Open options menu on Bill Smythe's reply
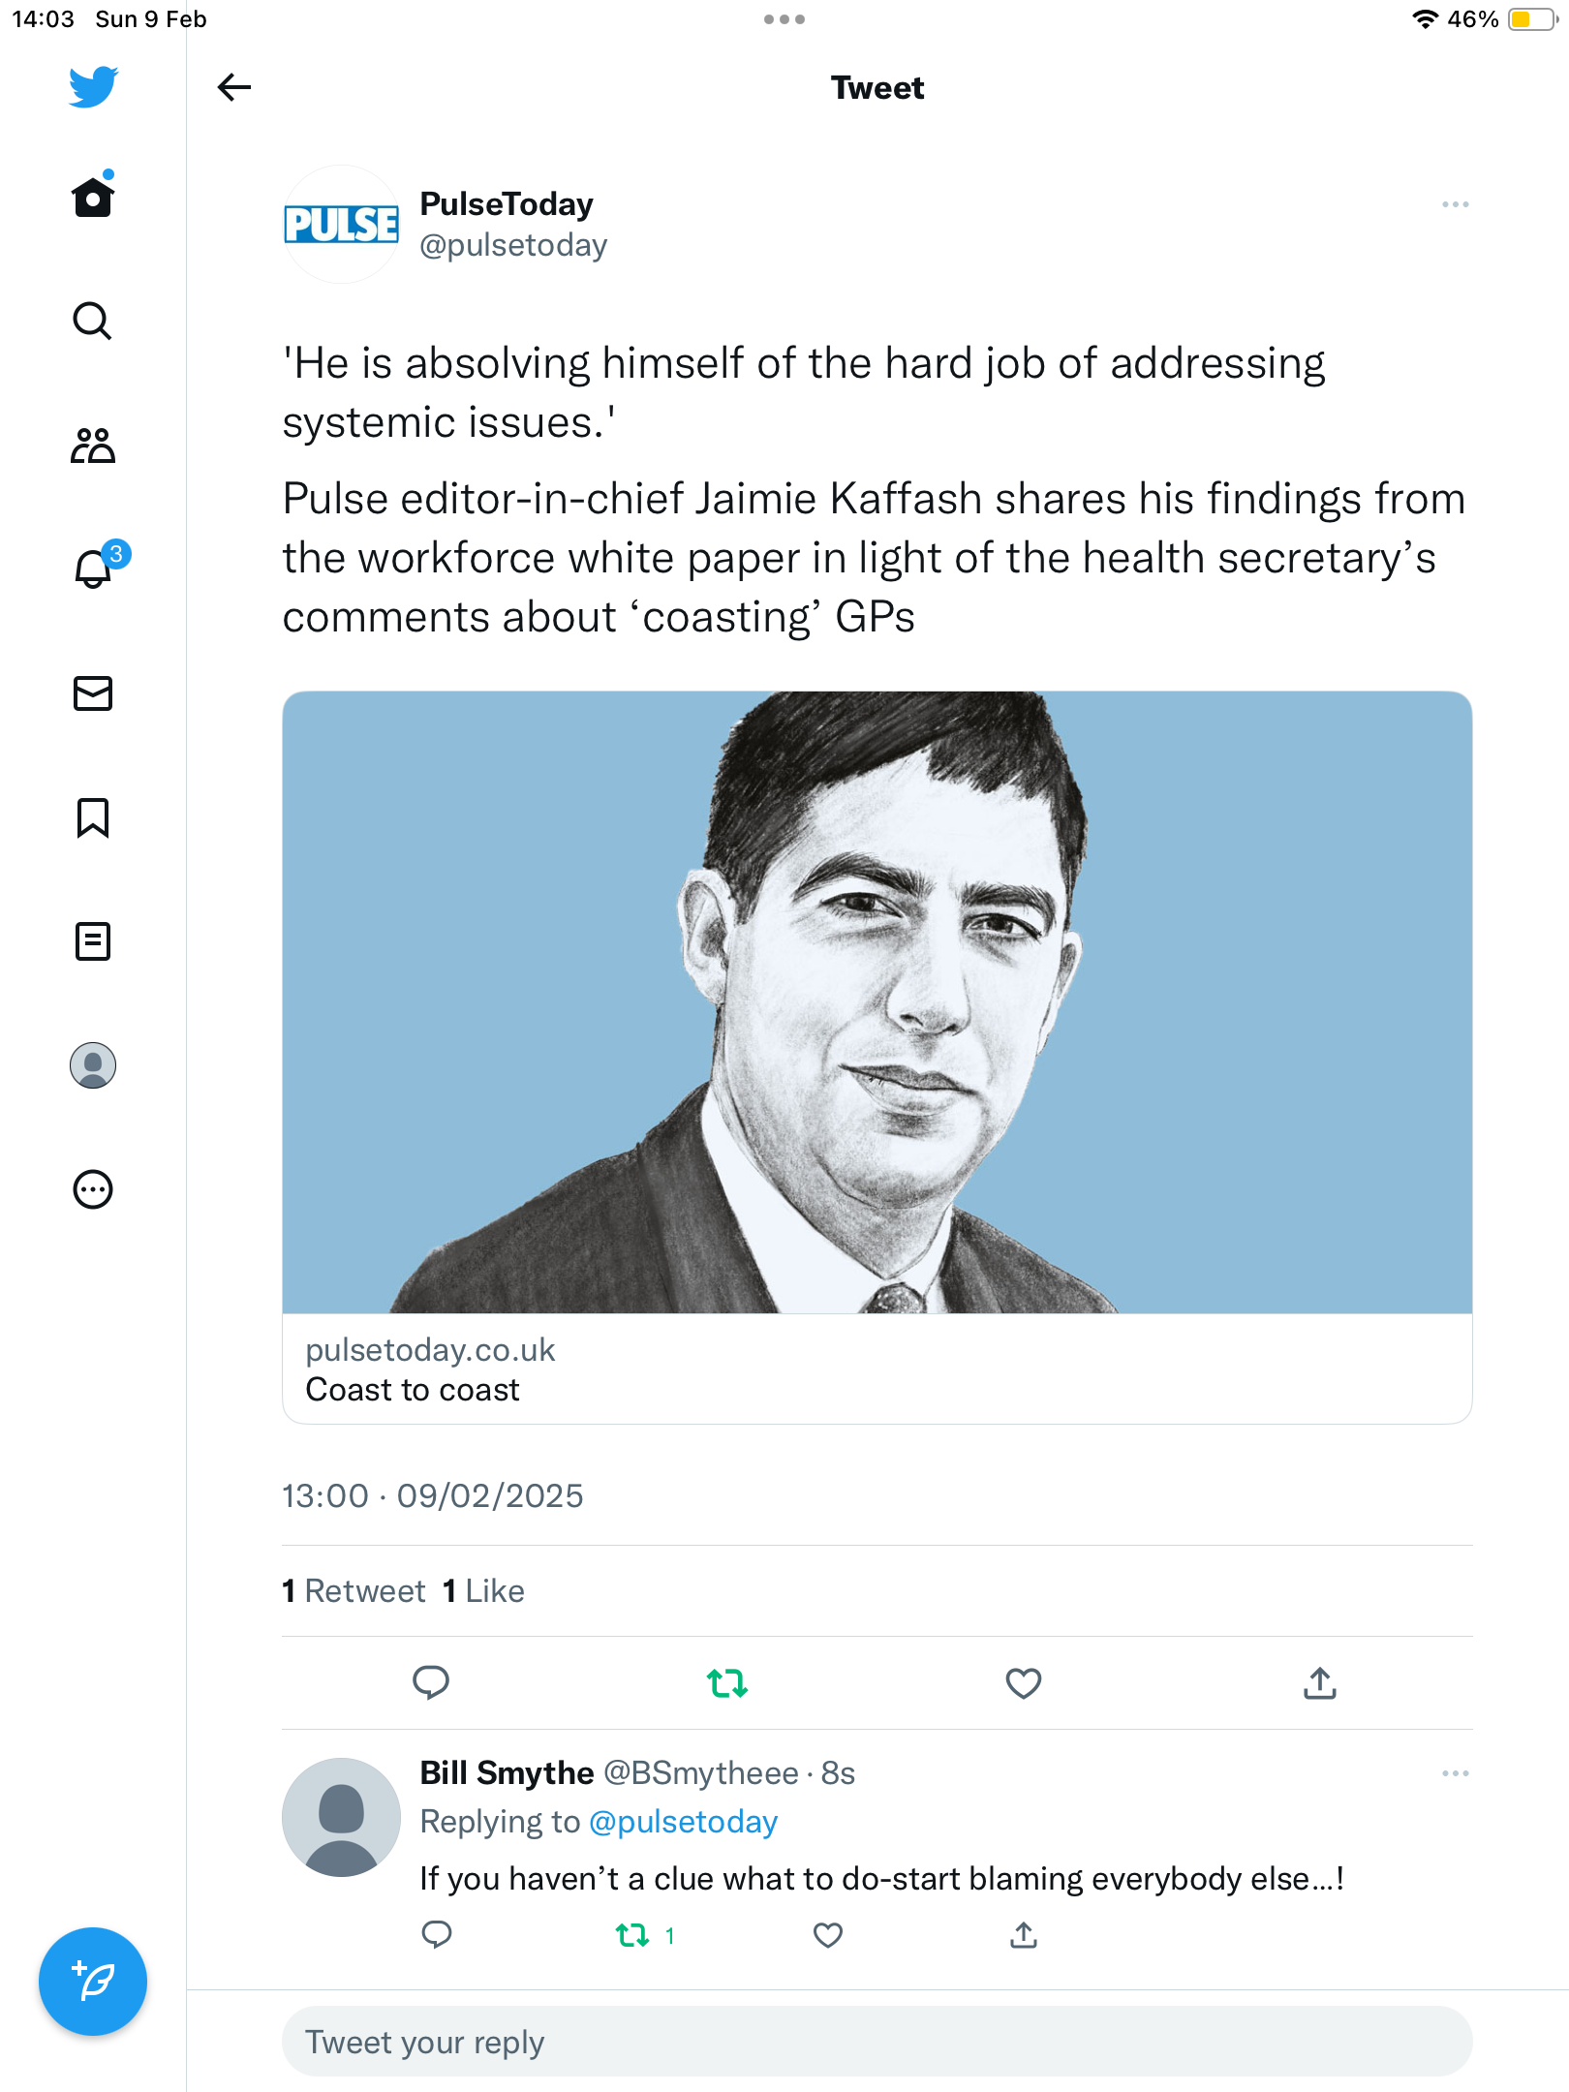1569x2092 pixels. click(x=1456, y=1773)
